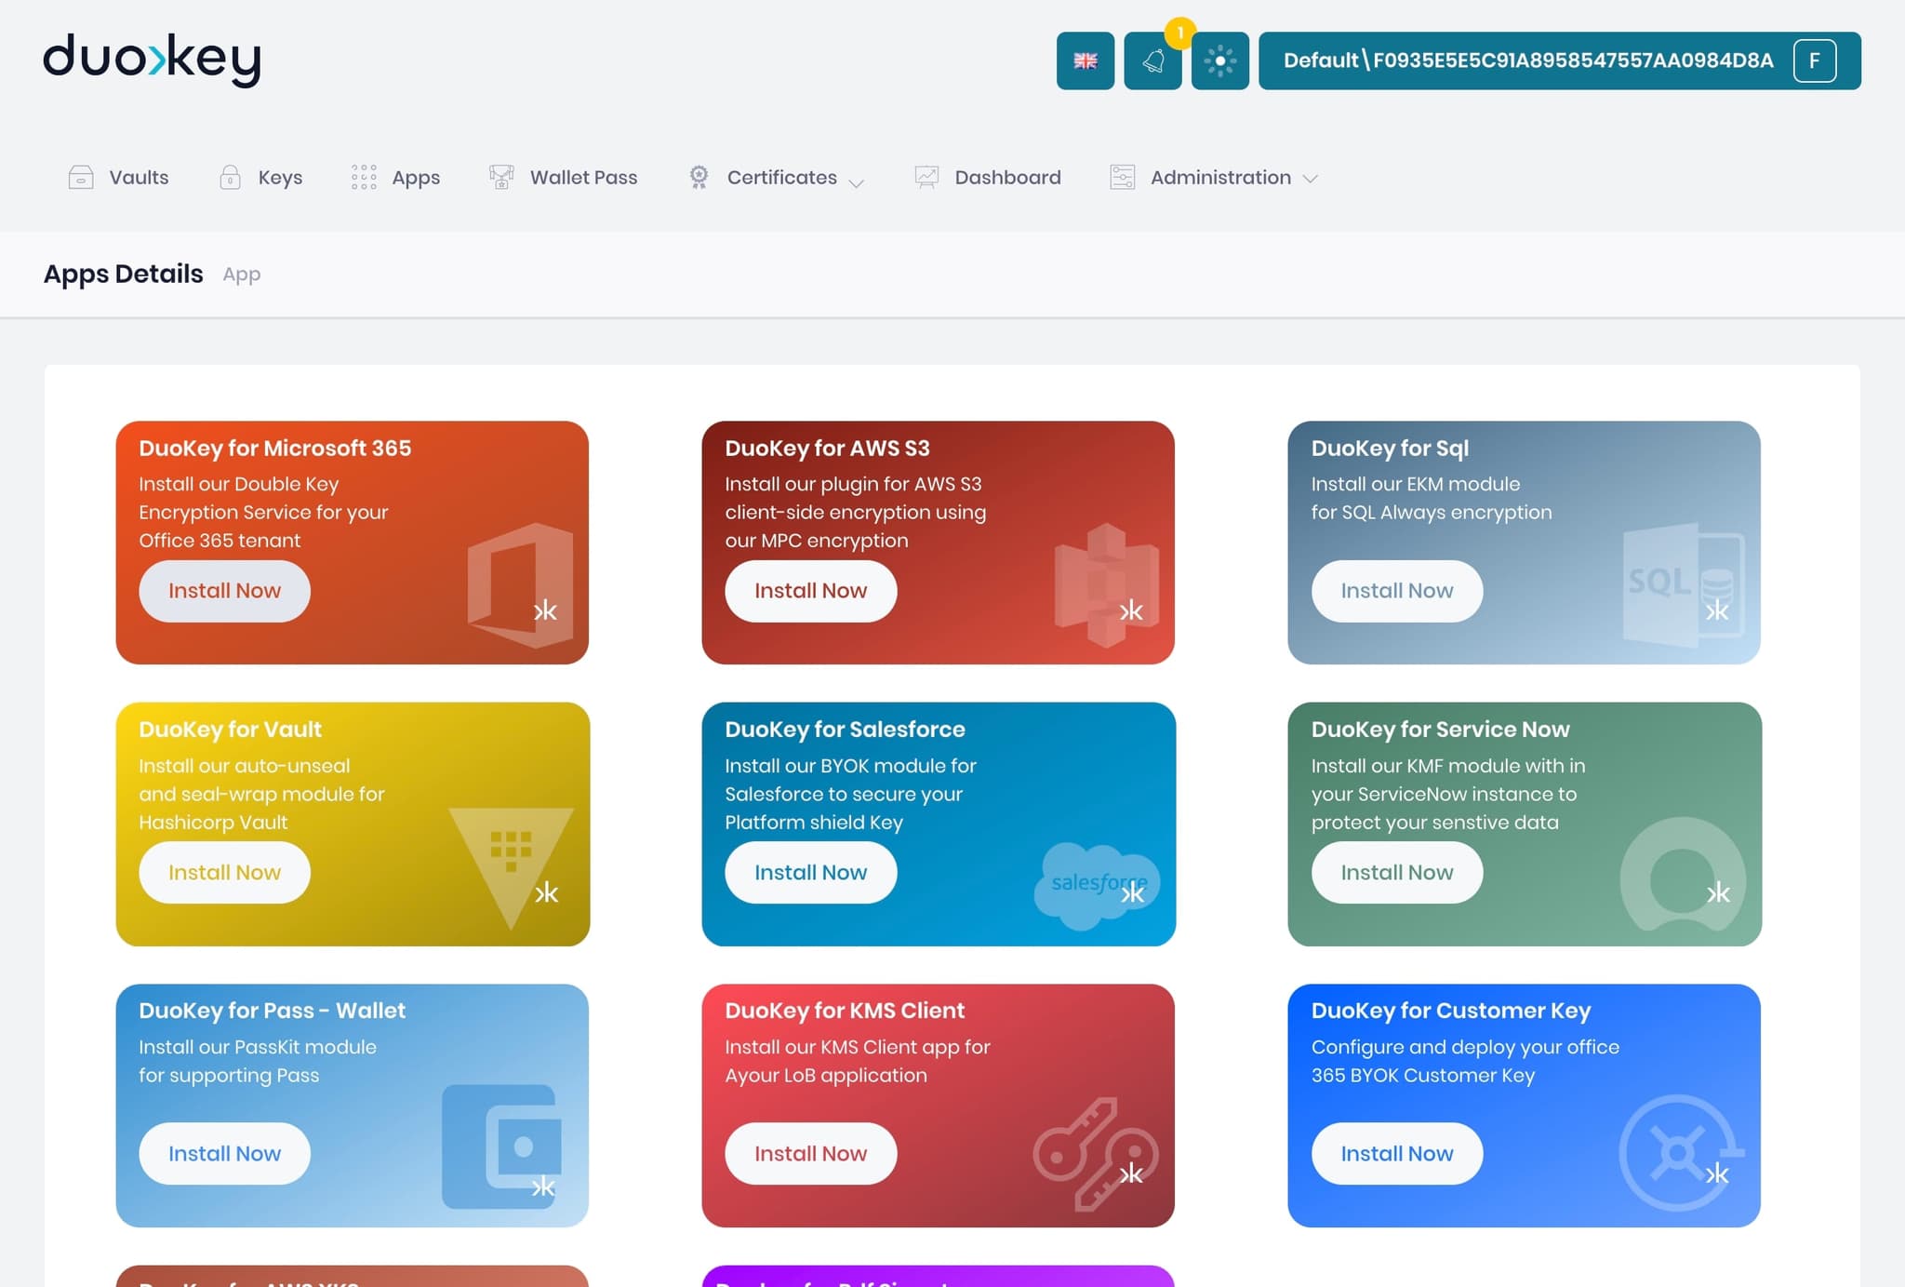Viewport: 1905px width, 1287px height.
Task: Click 'for SQL Always encryption' description
Action: (1431, 512)
